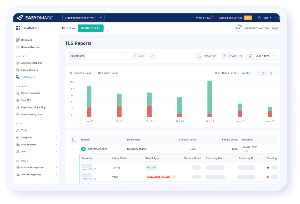Click the Failure Reports icon
Image resolution: width=300 pixels, height=204 pixels.
pyautogui.click(x=18, y=70)
